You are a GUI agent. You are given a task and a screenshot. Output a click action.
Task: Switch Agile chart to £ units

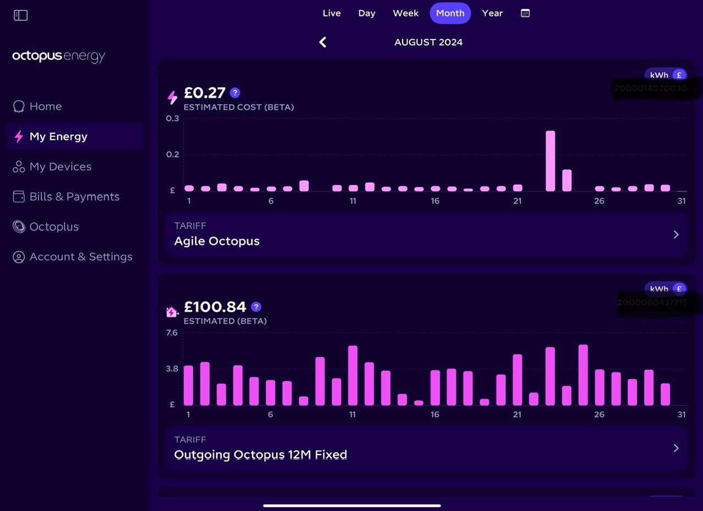click(679, 75)
